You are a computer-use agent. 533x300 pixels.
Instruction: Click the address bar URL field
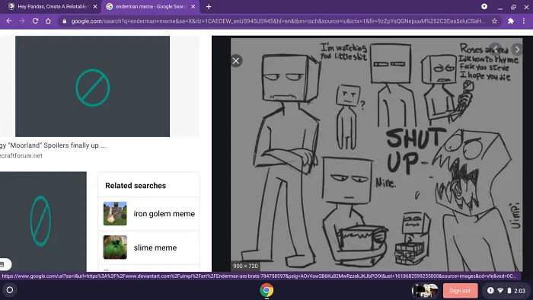(x=277, y=21)
